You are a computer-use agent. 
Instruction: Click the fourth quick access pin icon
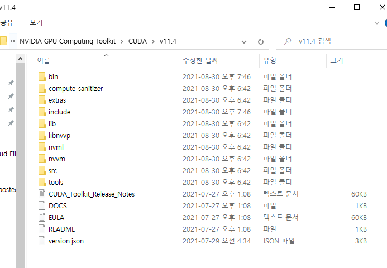pyautogui.click(x=11, y=123)
